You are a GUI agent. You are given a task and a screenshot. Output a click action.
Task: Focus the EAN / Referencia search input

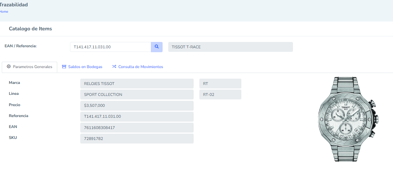click(110, 47)
